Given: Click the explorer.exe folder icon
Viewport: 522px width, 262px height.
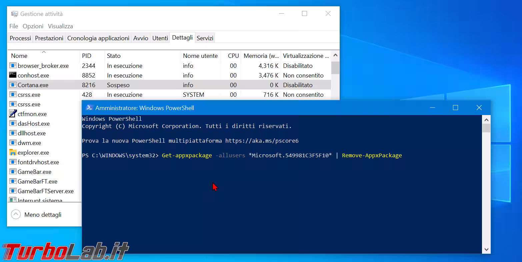Looking at the screenshot, I should click(x=13, y=153).
